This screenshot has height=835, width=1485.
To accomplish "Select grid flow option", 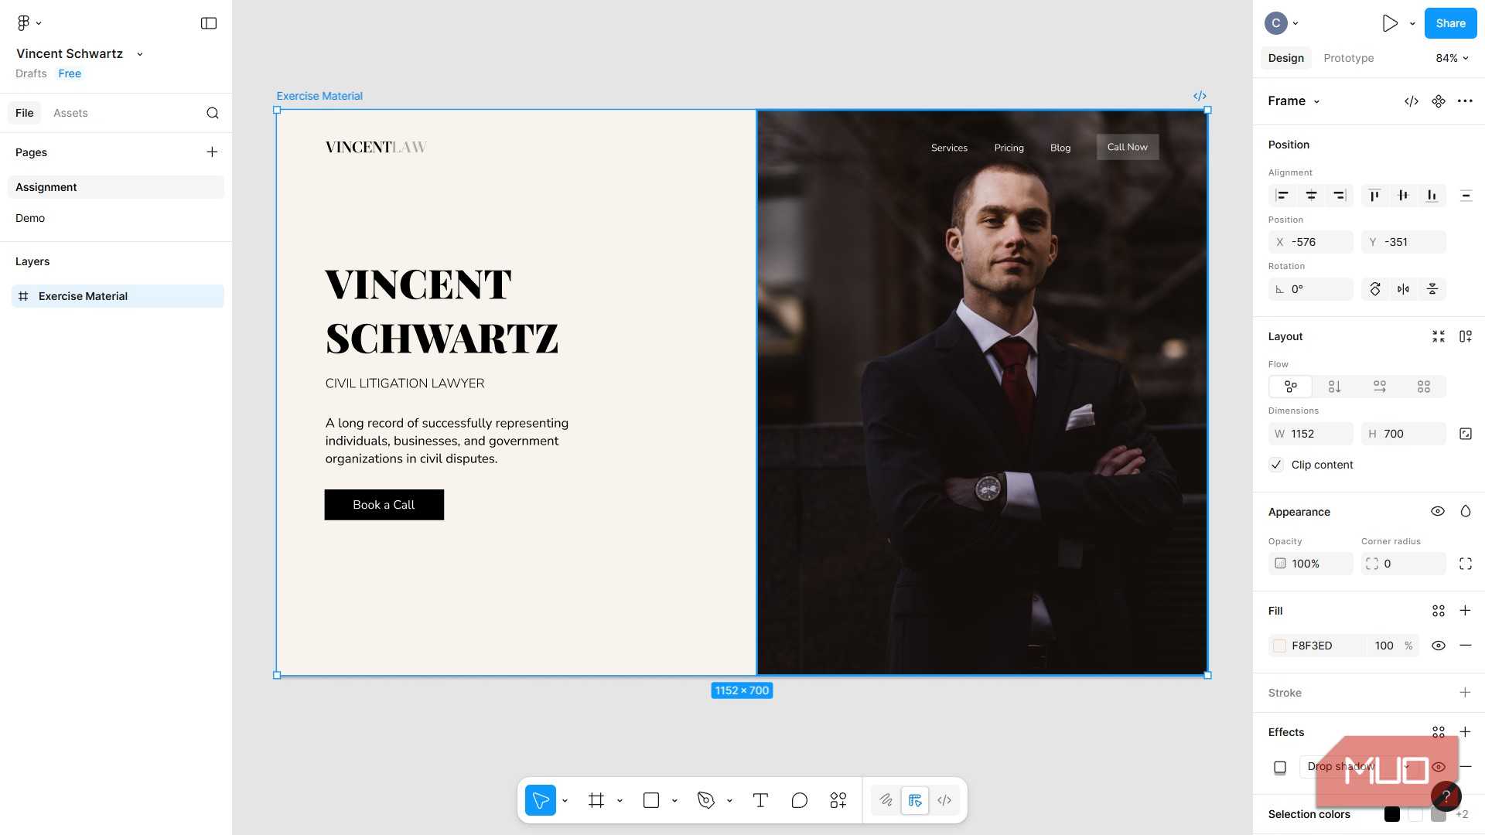I will pyautogui.click(x=1424, y=387).
